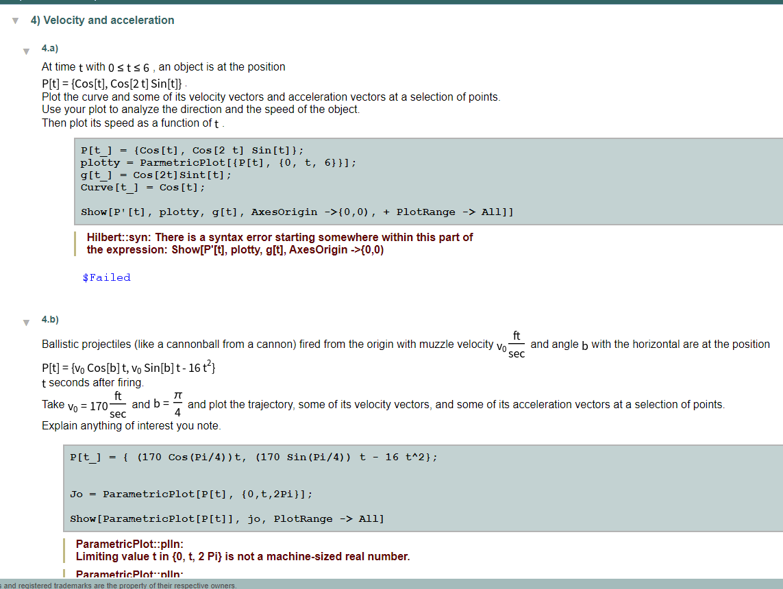Click the trademarks notice in the bottom bar
Viewport: 783px width, 589px height.
point(116,586)
